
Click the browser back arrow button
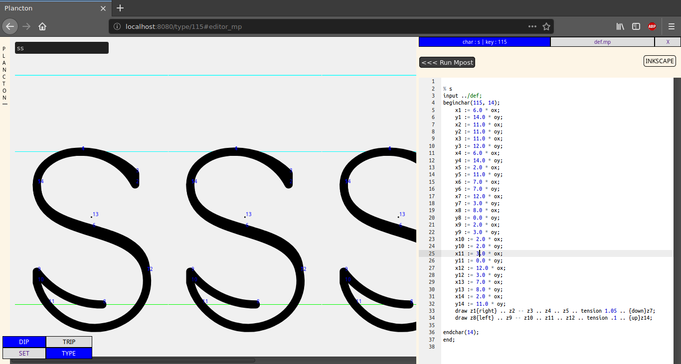pyautogui.click(x=10, y=26)
